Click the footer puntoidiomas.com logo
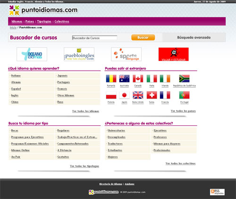This screenshot has width=236, height=199. (103, 192)
